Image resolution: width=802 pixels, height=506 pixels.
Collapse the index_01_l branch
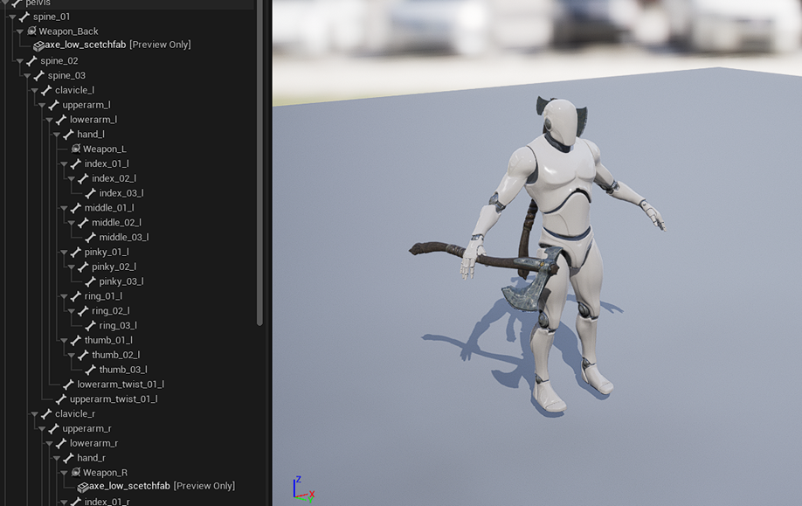click(64, 164)
